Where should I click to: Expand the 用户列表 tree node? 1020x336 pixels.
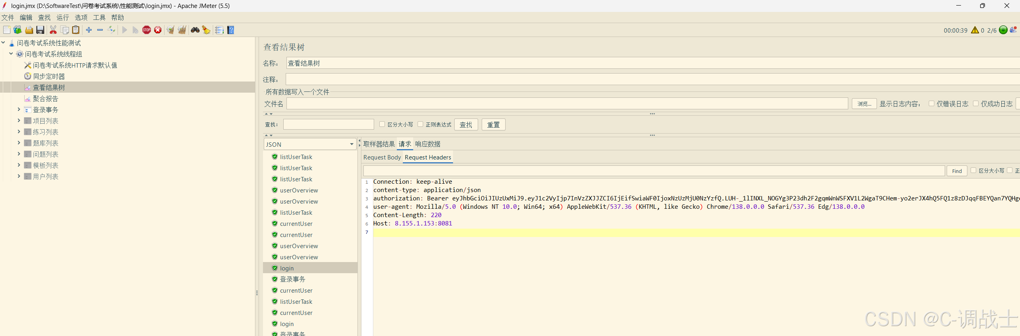19,176
